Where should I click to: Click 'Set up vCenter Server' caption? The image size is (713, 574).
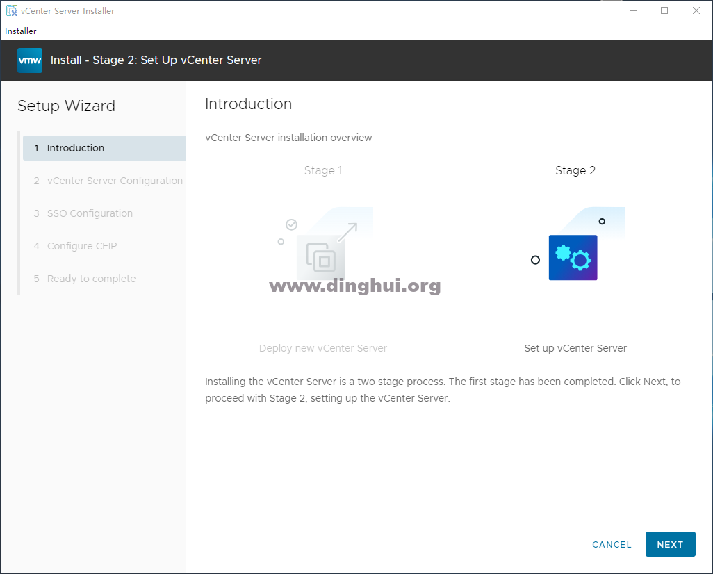coord(575,348)
